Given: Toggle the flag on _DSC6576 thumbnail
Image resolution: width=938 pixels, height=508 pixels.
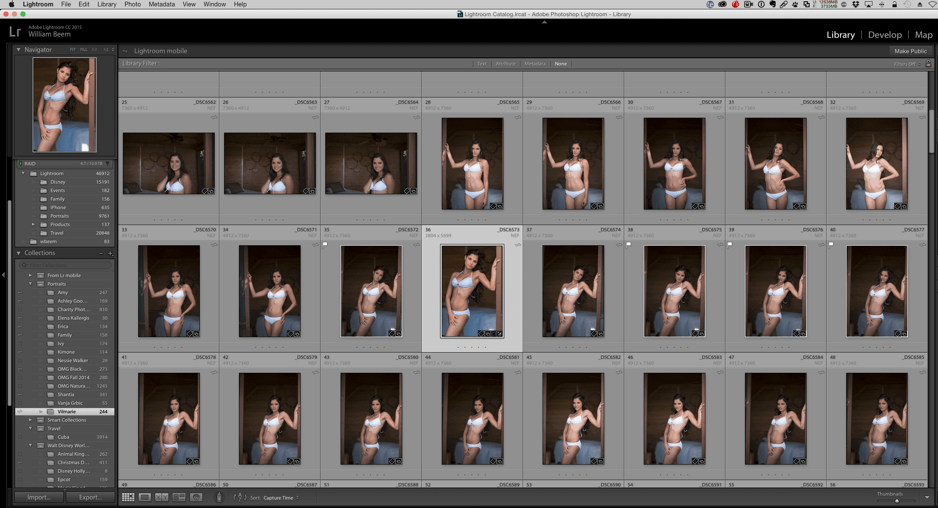Looking at the screenshot, I should [x=730, y=244].
